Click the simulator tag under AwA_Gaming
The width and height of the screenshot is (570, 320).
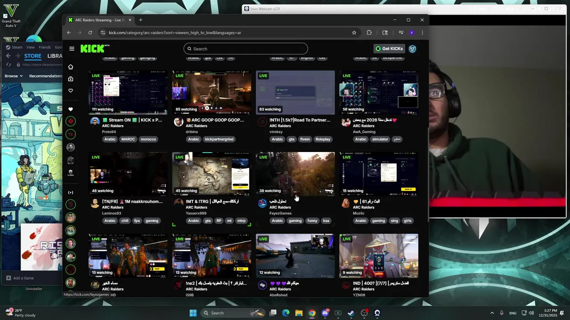(x=380, y=139)
